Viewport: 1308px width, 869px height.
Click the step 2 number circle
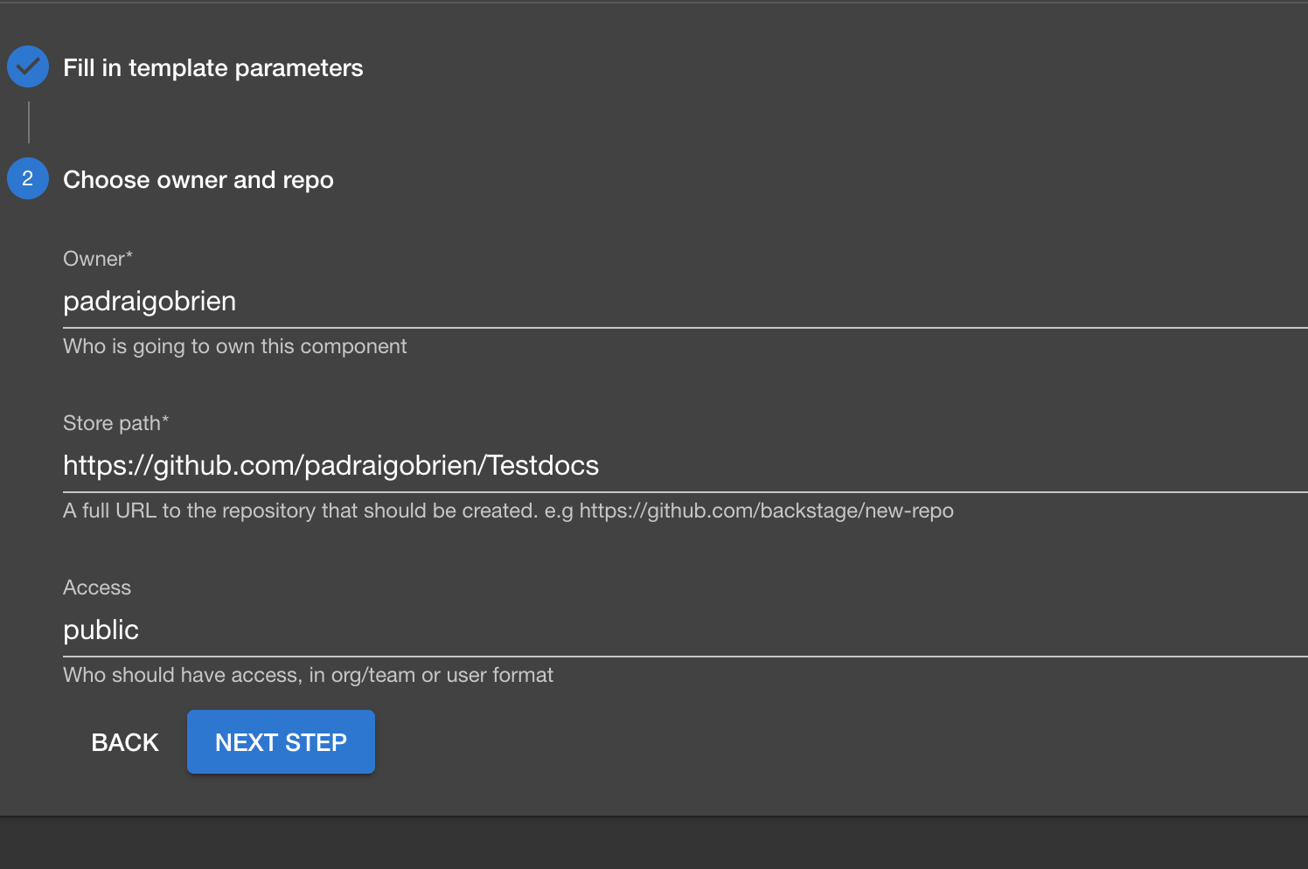pos(28,178)
